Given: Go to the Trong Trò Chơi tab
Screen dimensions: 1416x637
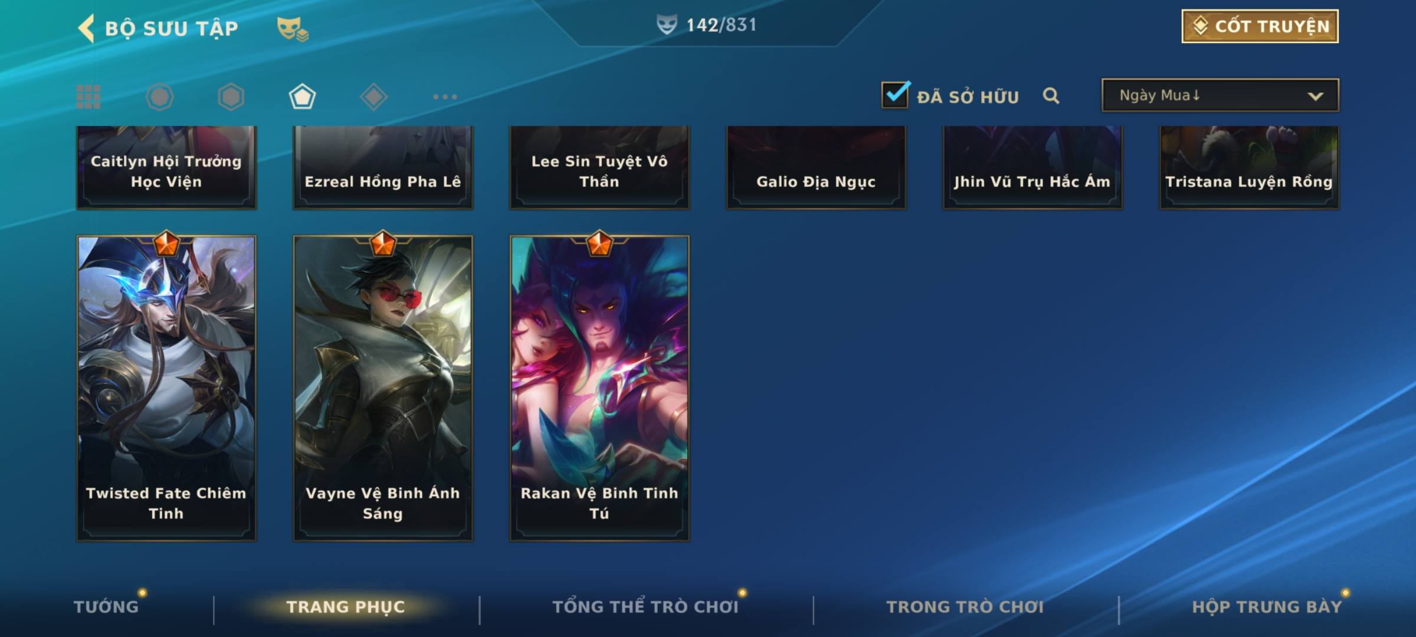Looking at the screenshot, I should (965, 606).
